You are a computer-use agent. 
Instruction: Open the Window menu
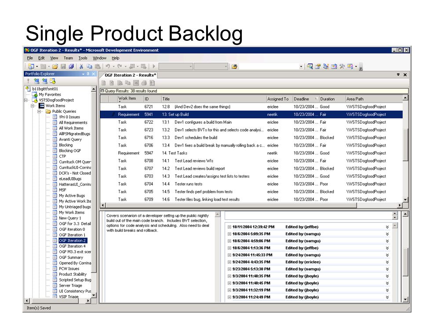pyautogui.click(x=100, y=58)
